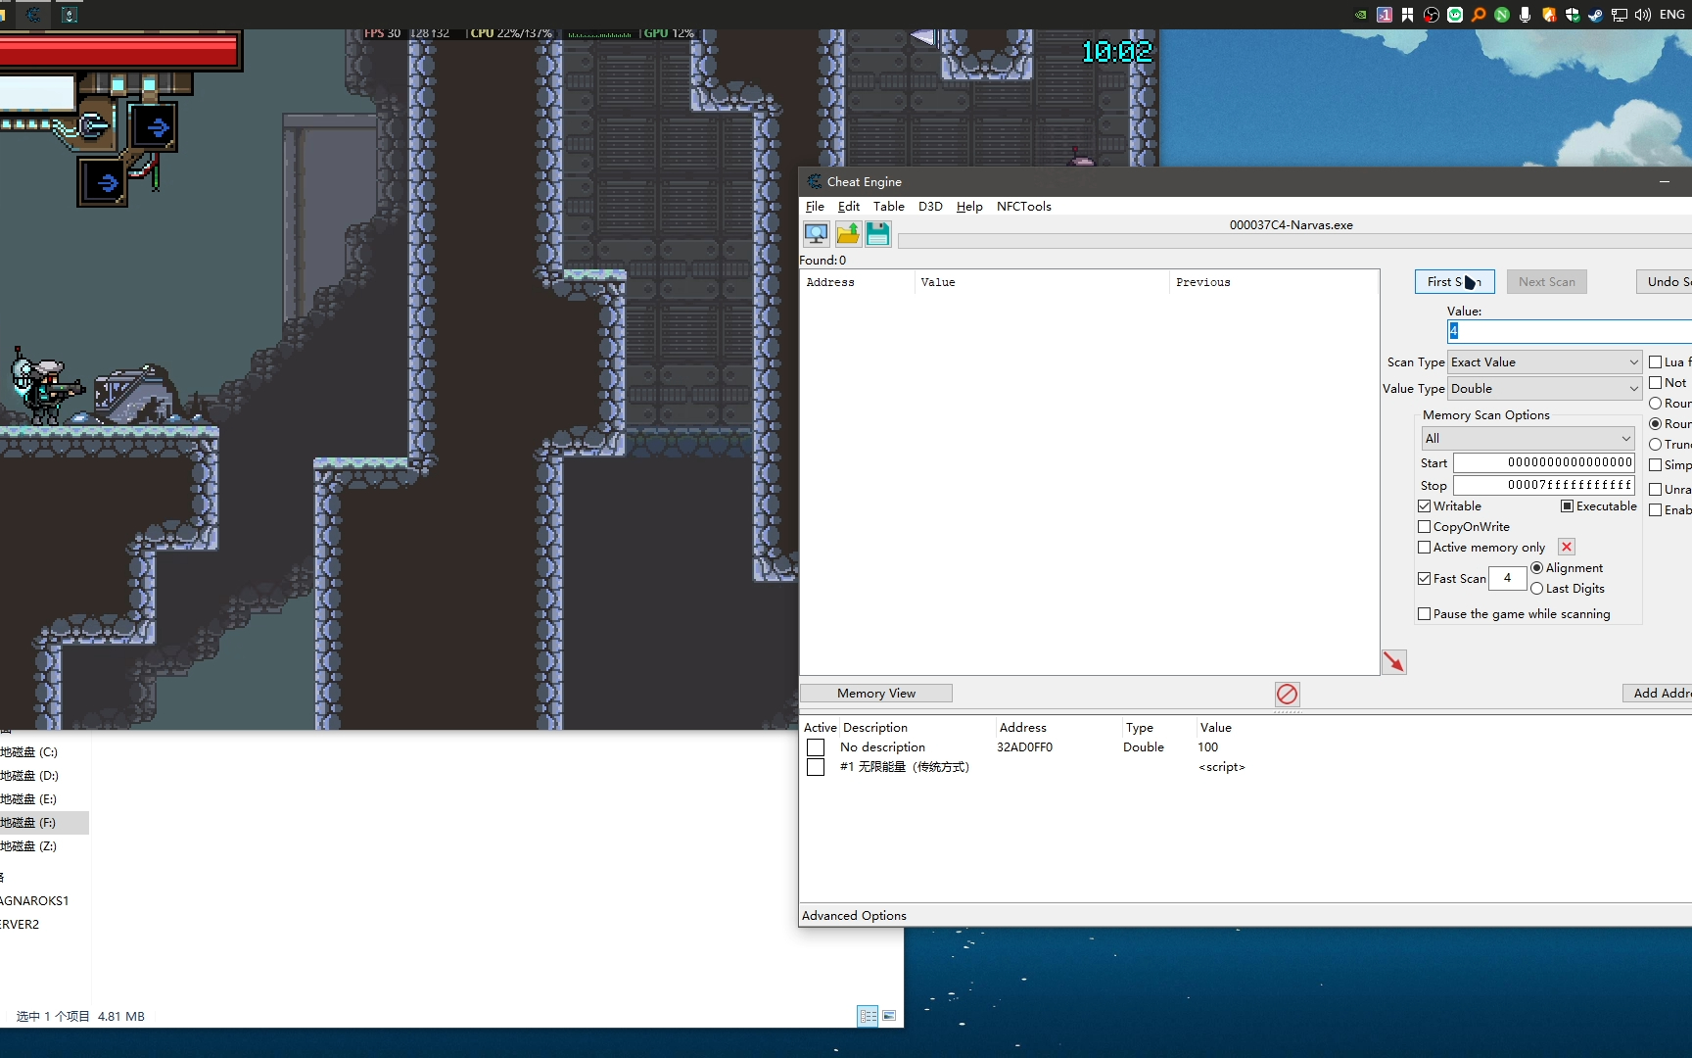Enable Pause the game while scanning

pos(1425,614)
